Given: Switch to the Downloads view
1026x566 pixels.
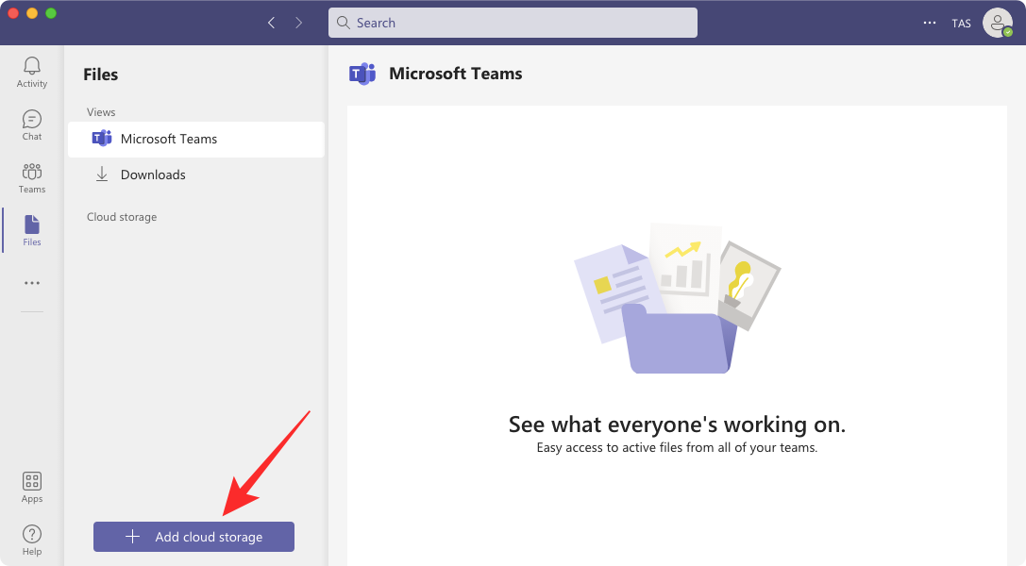Looking at the screenshot, I should tap(152, 175).
